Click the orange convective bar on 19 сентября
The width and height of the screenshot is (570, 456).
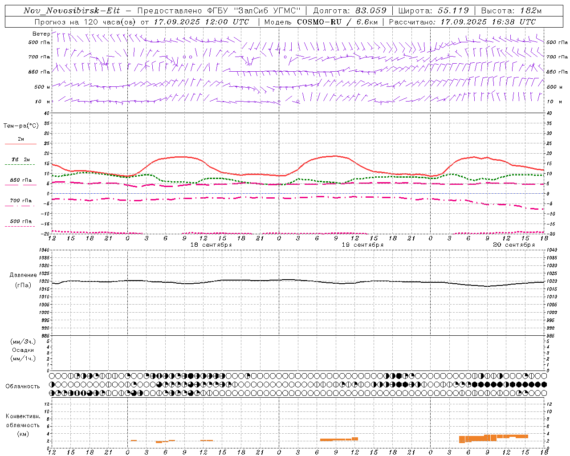click(x=339, y=439)
